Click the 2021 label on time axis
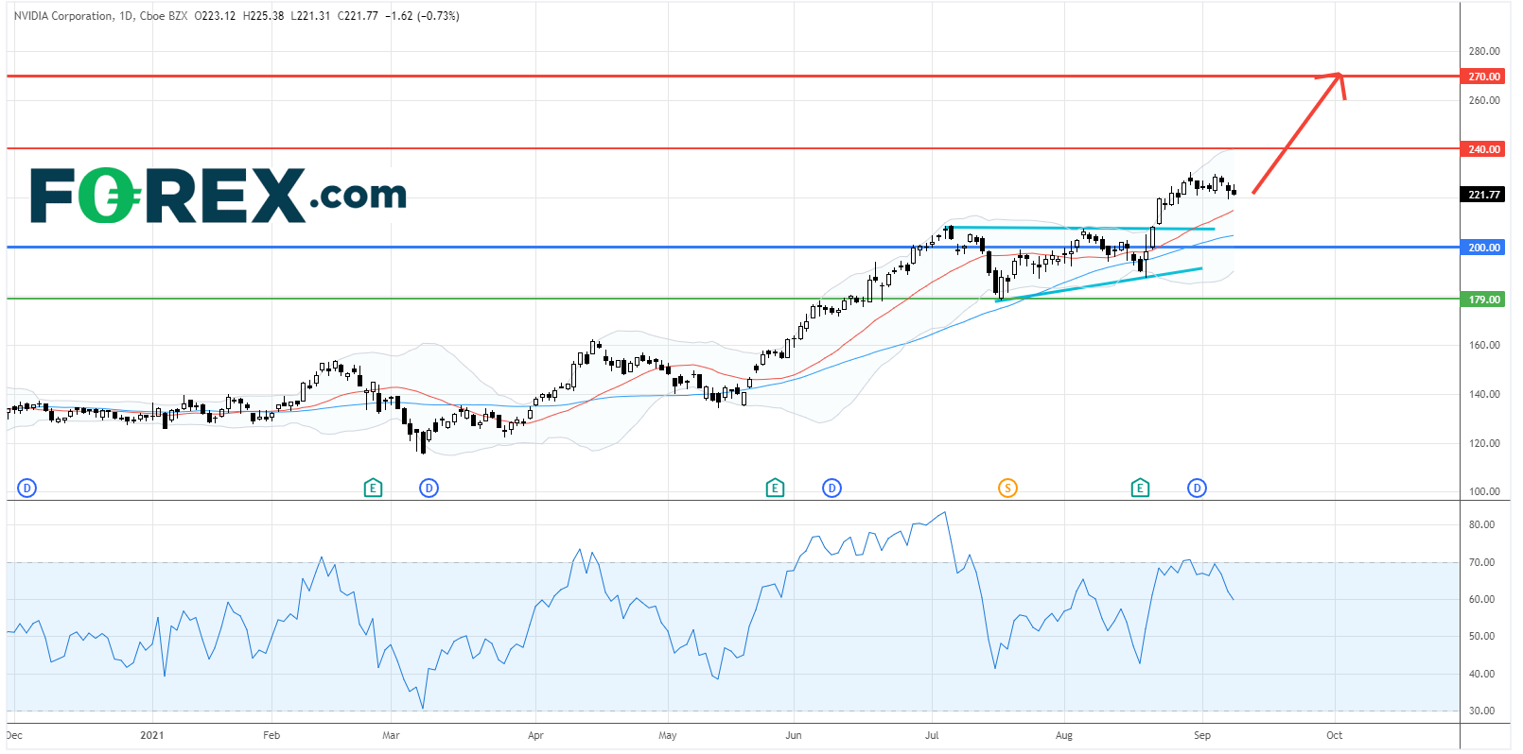The image size is (1523, 754). point(151,735)
